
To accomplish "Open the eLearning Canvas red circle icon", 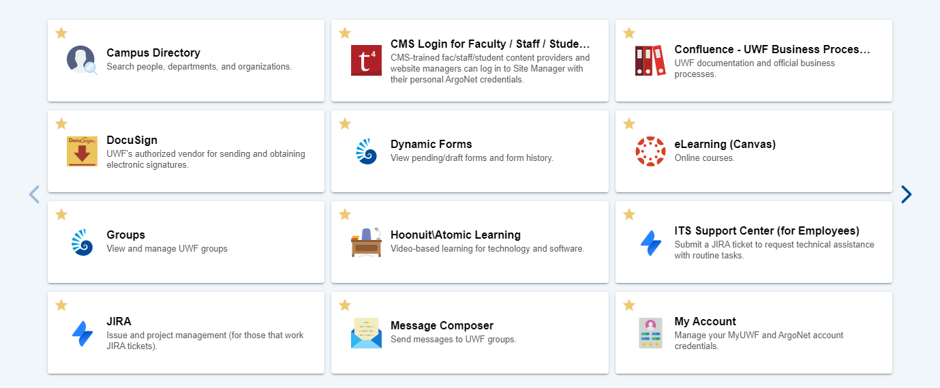I will click(650, 151).
